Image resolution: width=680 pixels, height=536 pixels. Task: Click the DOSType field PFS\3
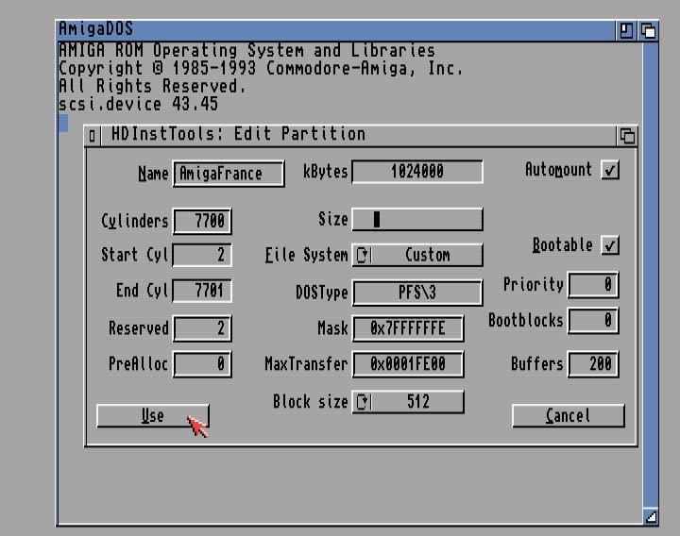pos(417,293)
